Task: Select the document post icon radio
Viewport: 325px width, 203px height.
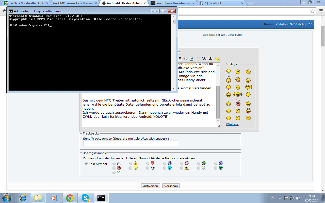Action: tap(114, 164)
